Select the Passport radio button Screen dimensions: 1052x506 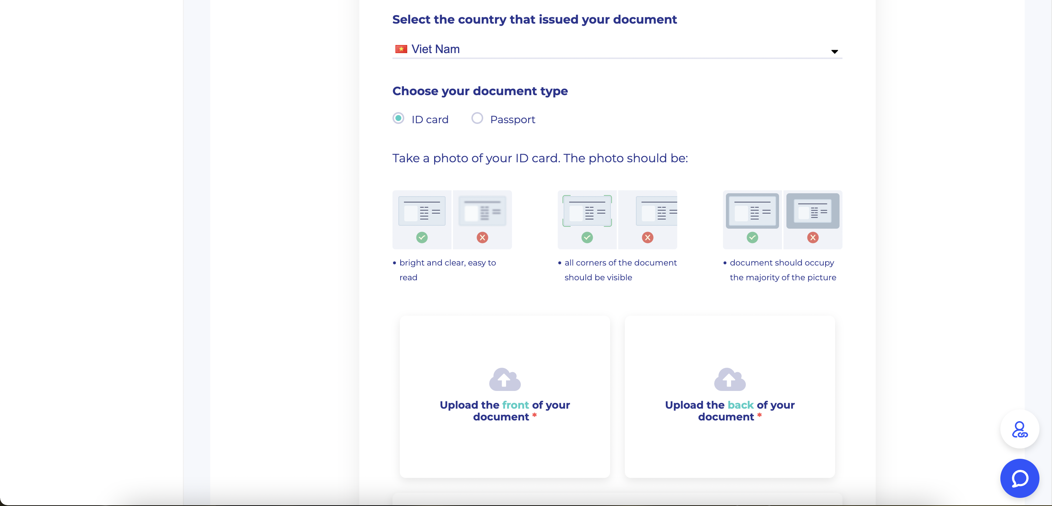coord(477,118)
